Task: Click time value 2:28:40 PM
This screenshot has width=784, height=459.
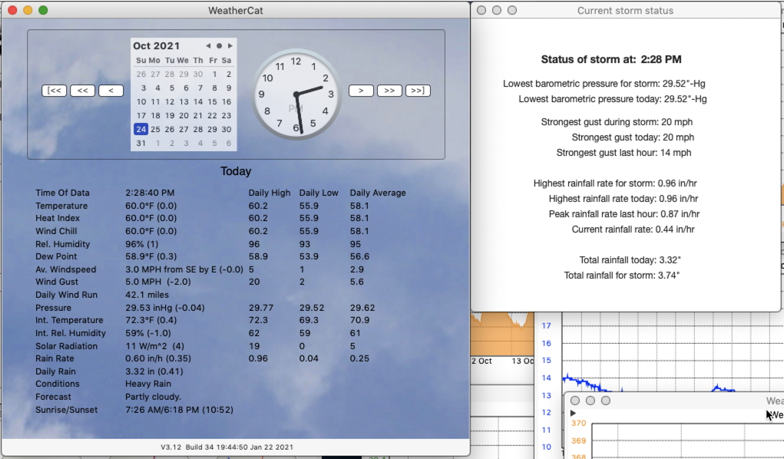Action: click(x=150, y=193)
